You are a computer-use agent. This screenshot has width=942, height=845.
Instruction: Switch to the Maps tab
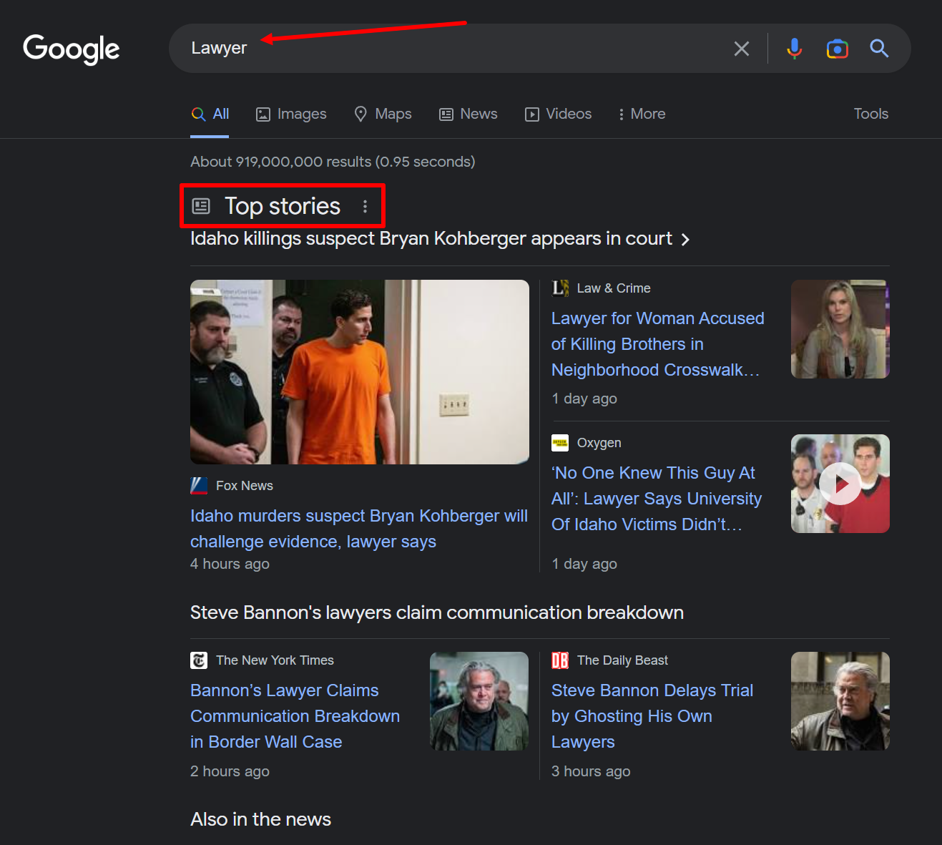click(x=383, y=114)
